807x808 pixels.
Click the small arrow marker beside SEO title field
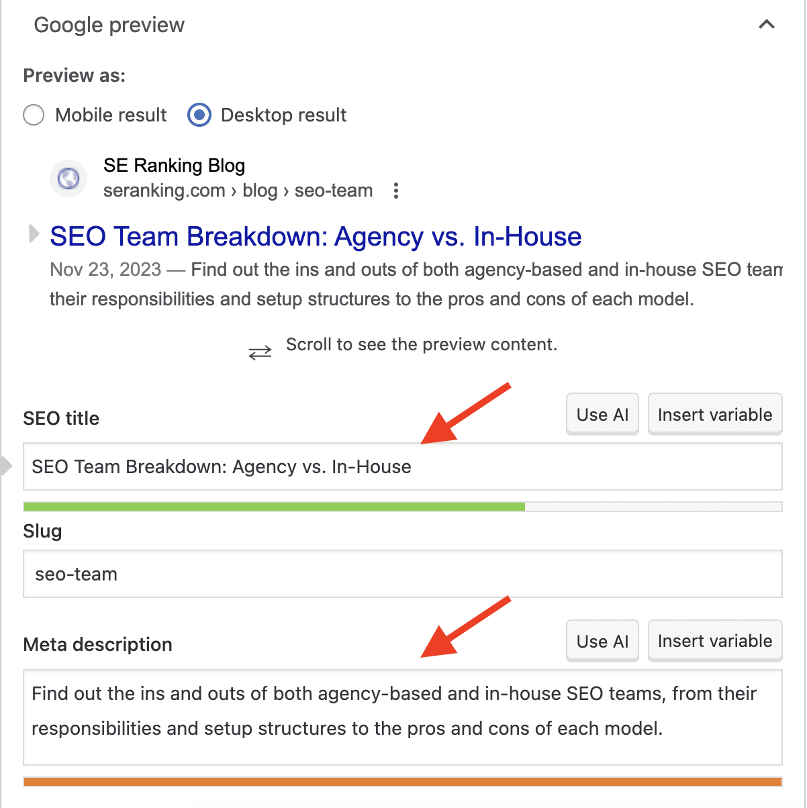pos(5,464)
